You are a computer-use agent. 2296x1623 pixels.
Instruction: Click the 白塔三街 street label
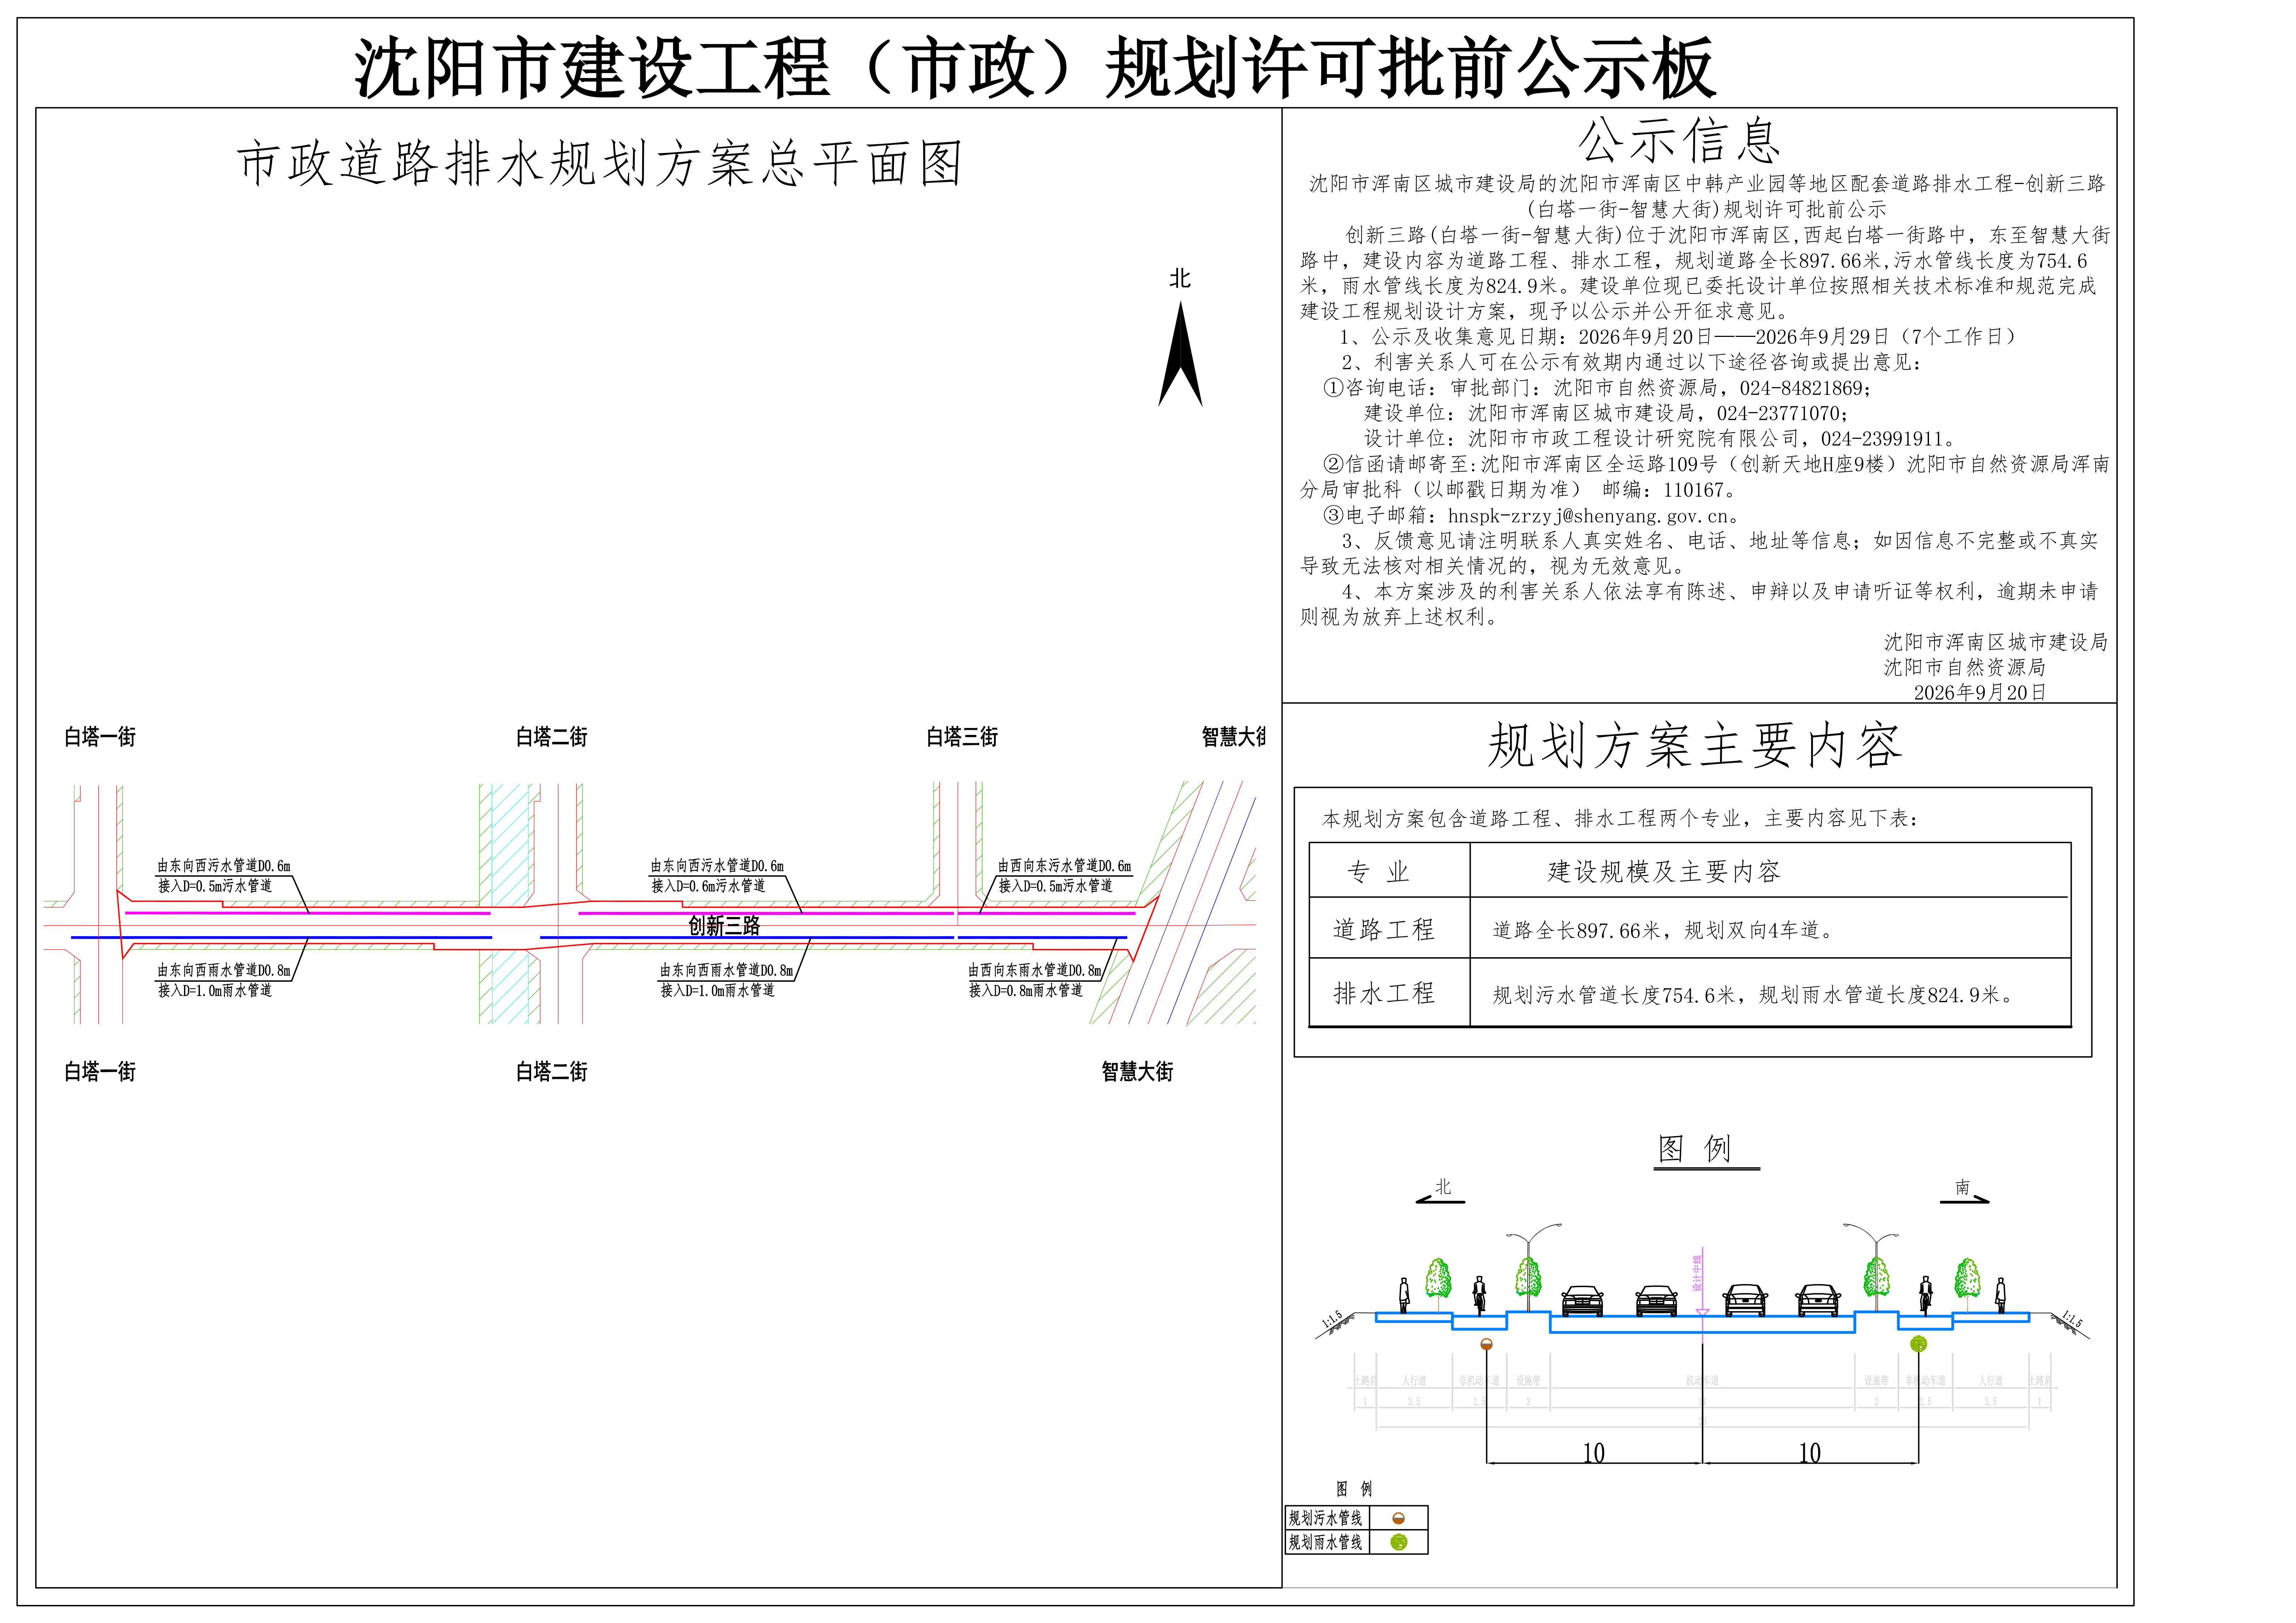pyautogui.click(x=962, y=737)
